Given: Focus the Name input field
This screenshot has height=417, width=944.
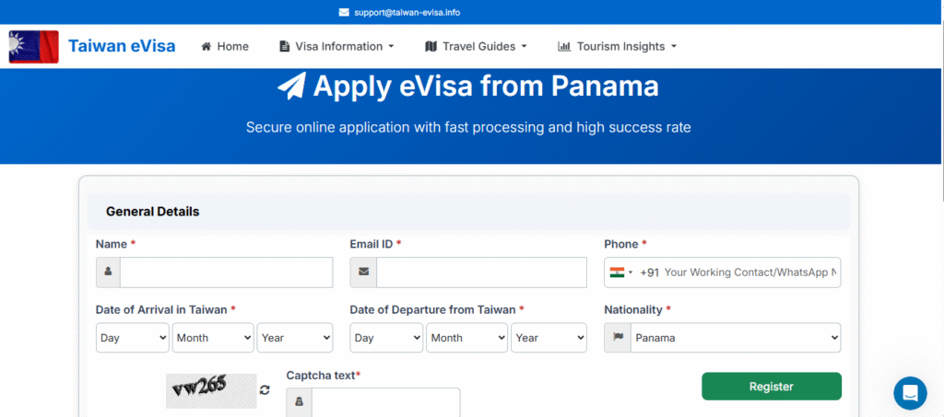Looking at the screenshot, I should point(226,272).
